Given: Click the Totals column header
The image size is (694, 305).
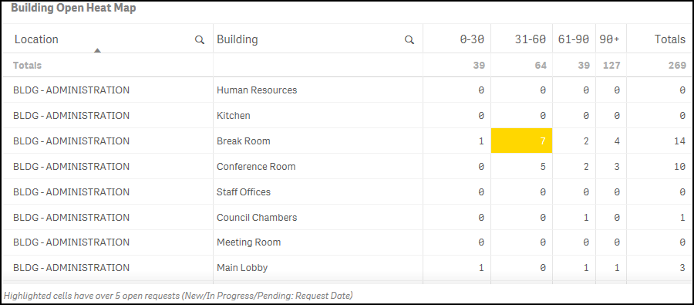Looking at the screenshot, I should coord(670,39).
